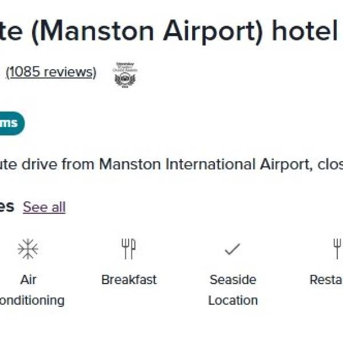Click the facilities section heading beside See all
Screen dimensions: 343x343
(x=7, y=206)
